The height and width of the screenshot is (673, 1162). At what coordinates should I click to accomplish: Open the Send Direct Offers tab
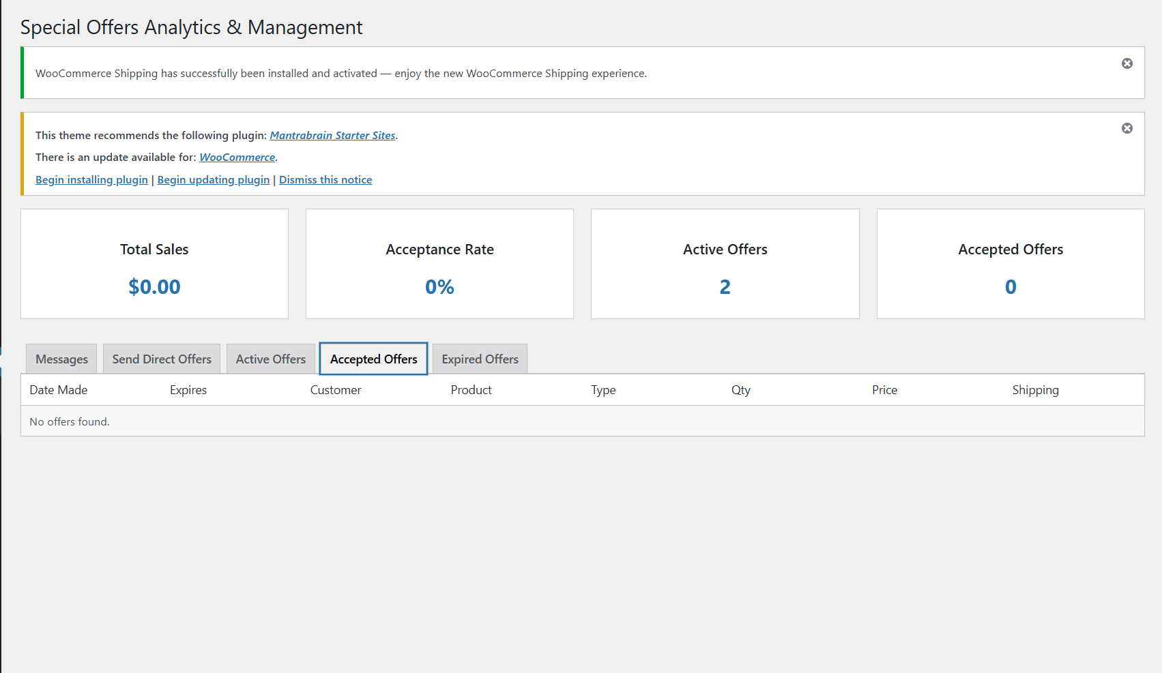coord(162,359)
